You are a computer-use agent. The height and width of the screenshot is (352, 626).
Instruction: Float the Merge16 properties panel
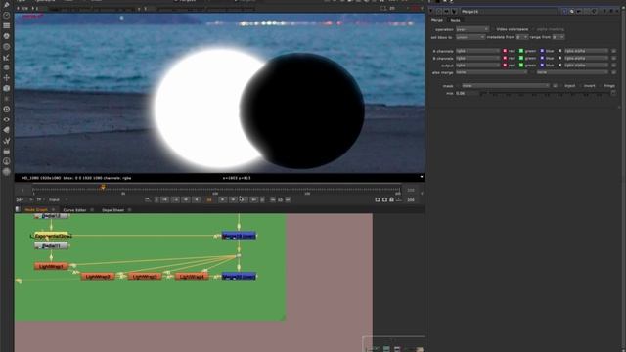tap(612, 12)
